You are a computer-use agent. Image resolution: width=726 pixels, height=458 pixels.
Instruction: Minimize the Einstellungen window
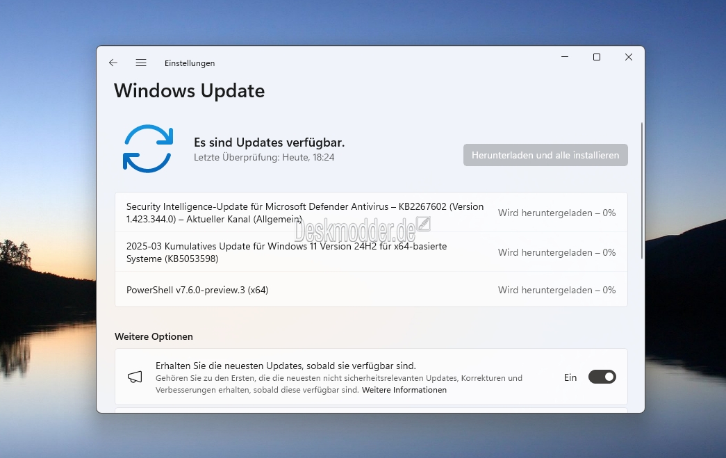pyautogui.click(x=565, y=57)
